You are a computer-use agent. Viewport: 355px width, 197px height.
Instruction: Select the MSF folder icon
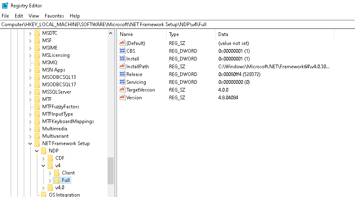[37, 40]
